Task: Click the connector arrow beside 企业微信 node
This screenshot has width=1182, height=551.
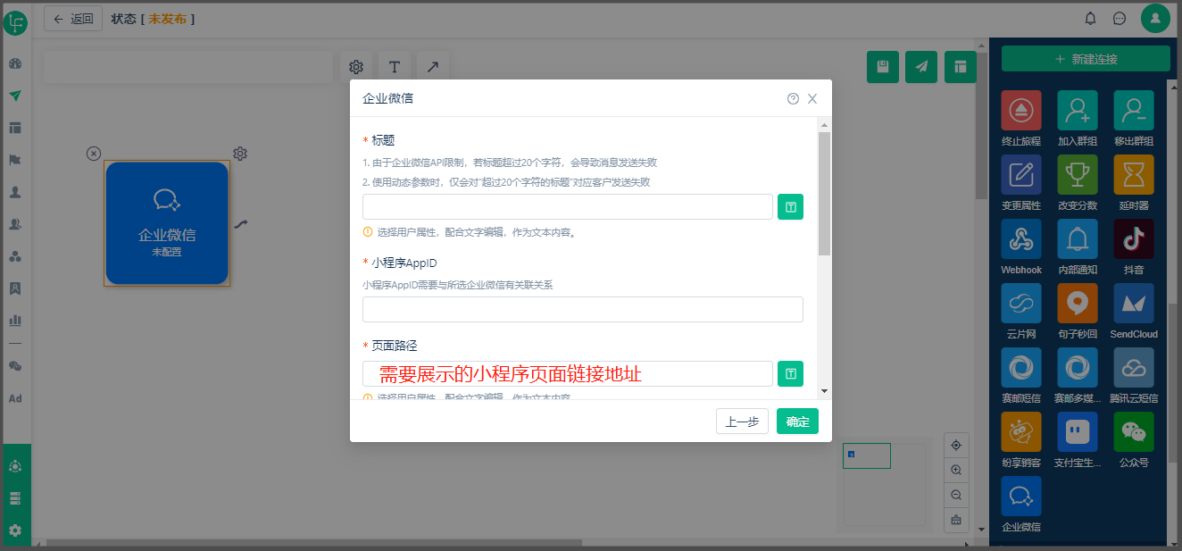Action: point(241,224)
